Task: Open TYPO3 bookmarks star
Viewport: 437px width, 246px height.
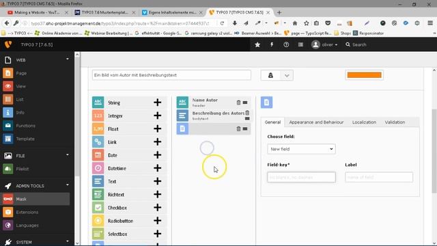Action: 257,44
